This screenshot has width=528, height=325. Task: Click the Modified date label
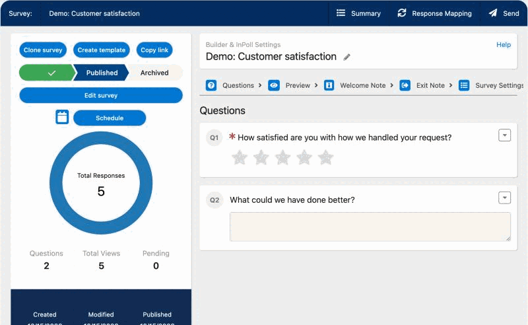101,314
